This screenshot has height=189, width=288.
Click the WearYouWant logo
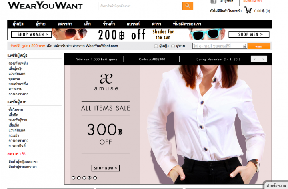(x=45, y=5)
